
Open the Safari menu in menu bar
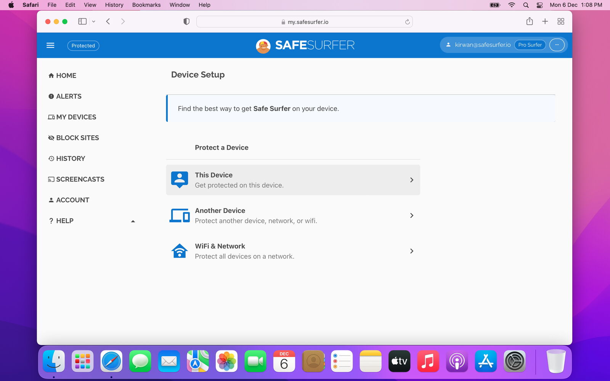click(x=30, y=5)
